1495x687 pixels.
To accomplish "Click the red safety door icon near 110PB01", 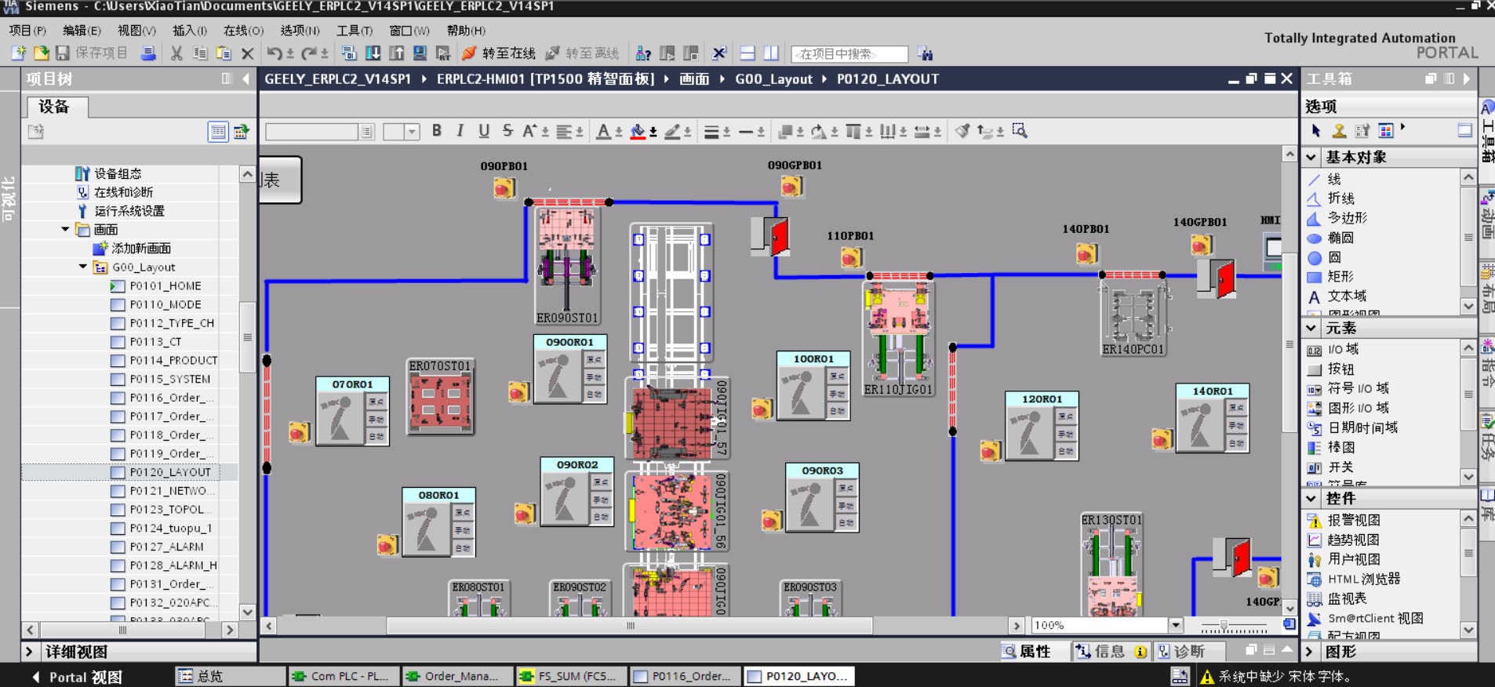I will (770, 236).
